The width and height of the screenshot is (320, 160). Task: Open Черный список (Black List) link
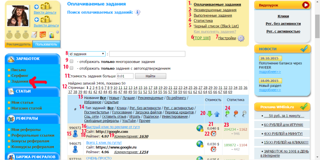tap(216, 26)
